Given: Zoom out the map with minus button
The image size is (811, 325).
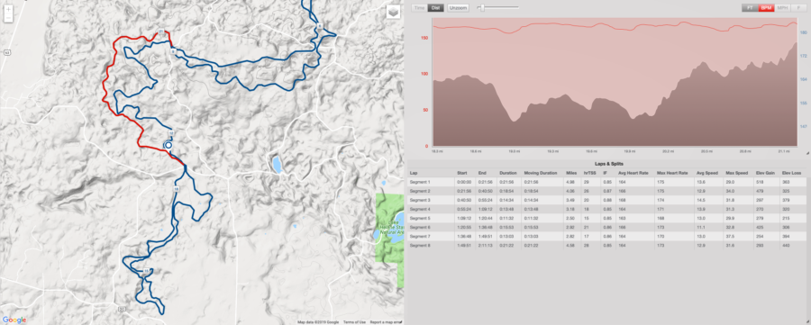Looking at the screenshot, I should pyautogui.click(x=8, y=18).
